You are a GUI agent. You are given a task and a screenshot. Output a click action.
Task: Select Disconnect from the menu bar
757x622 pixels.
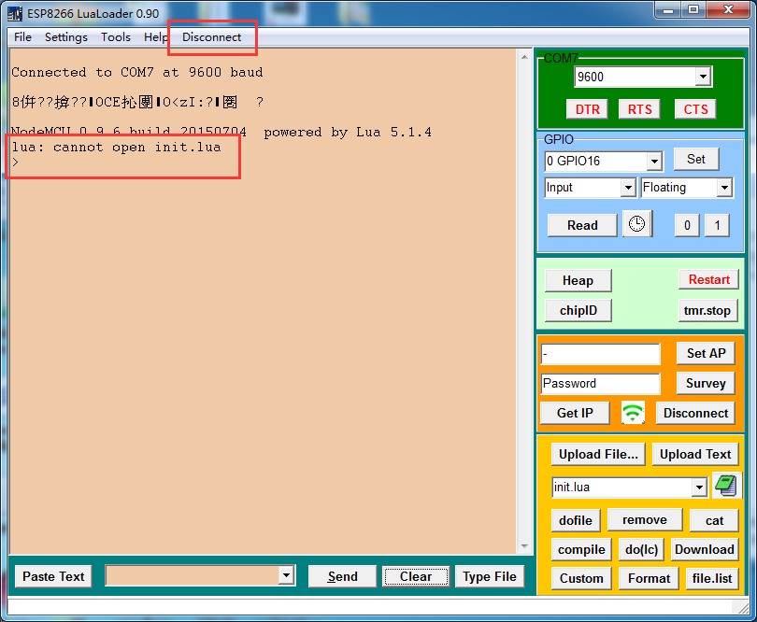(211, 37)
